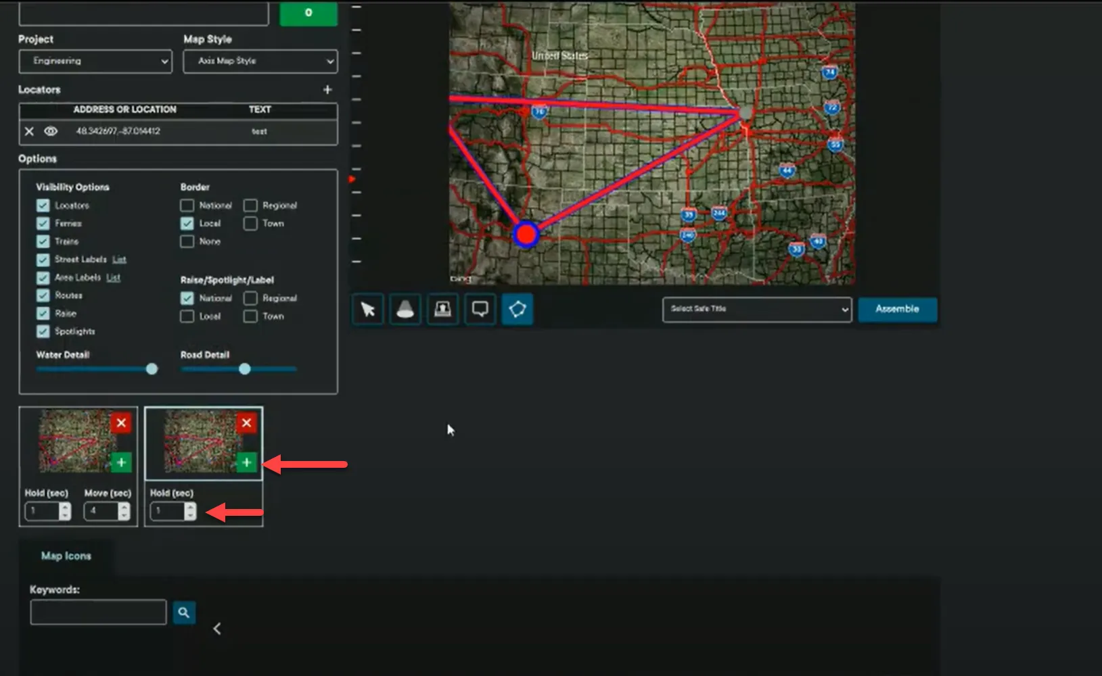The image size is (1102, 676).
Task: Select the label callout tool
Action: 480,310
